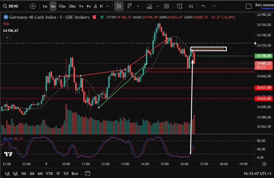This screenshot has height=178, width=274.
Task: Open the layout setup square icon
Action: 248,6
